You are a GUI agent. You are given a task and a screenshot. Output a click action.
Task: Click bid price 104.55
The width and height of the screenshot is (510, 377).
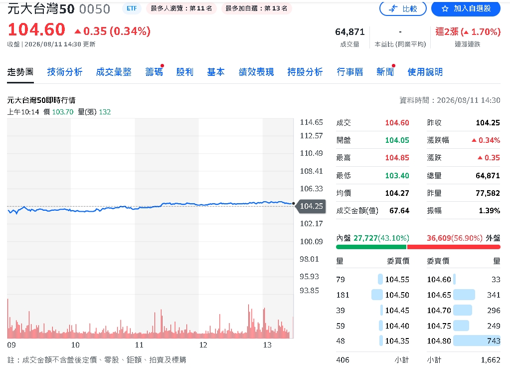(x=397, y=280)
